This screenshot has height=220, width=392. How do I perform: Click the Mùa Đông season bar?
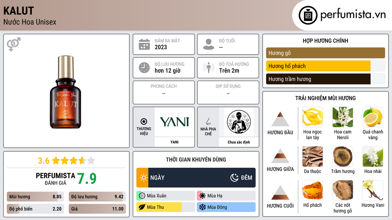tap(226, 207)
